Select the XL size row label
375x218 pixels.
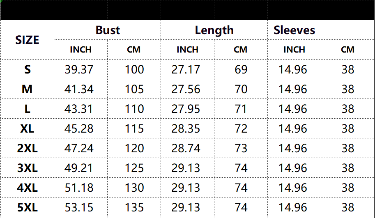(x=27, y=129)
